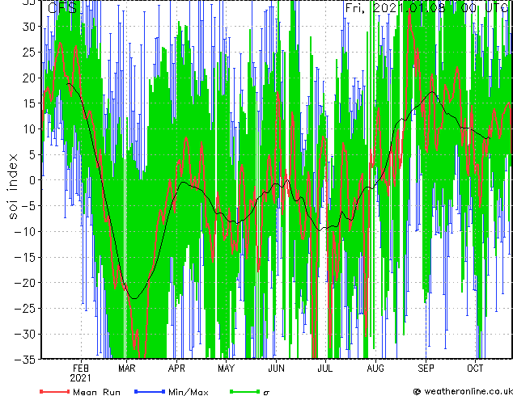Click the -20 value on the y-axis
Screen dimensions: 513x396
tap(25, 283)
